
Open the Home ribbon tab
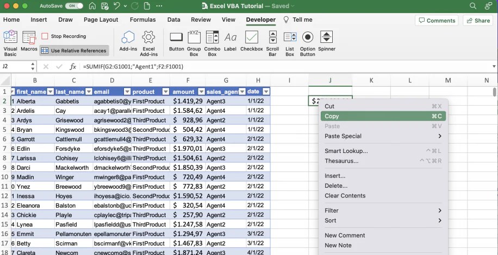[x=11, y=20]
